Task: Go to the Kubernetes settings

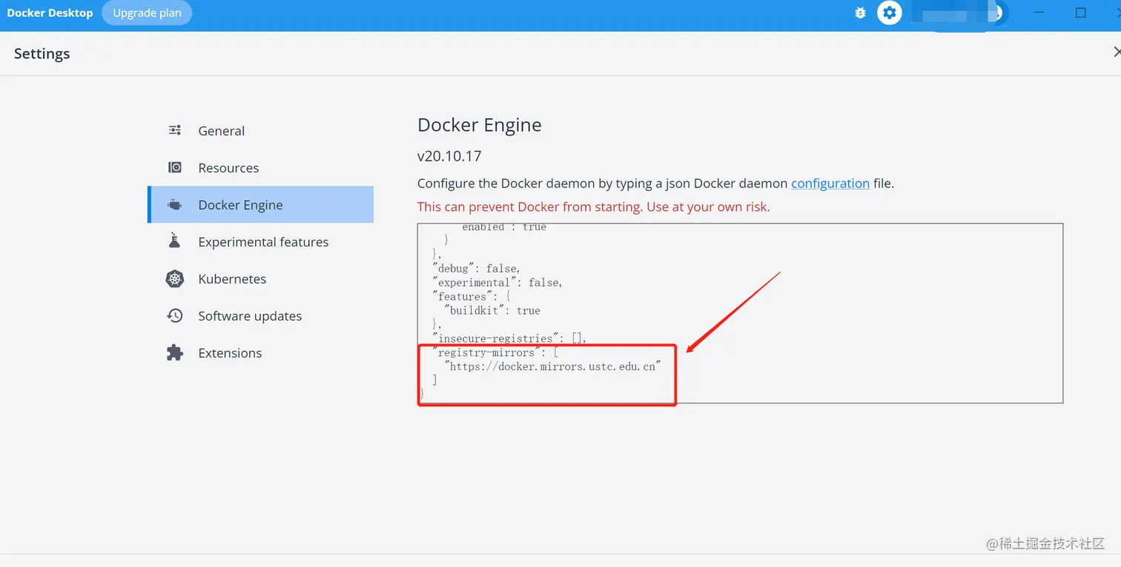Action: coord(260,279)
